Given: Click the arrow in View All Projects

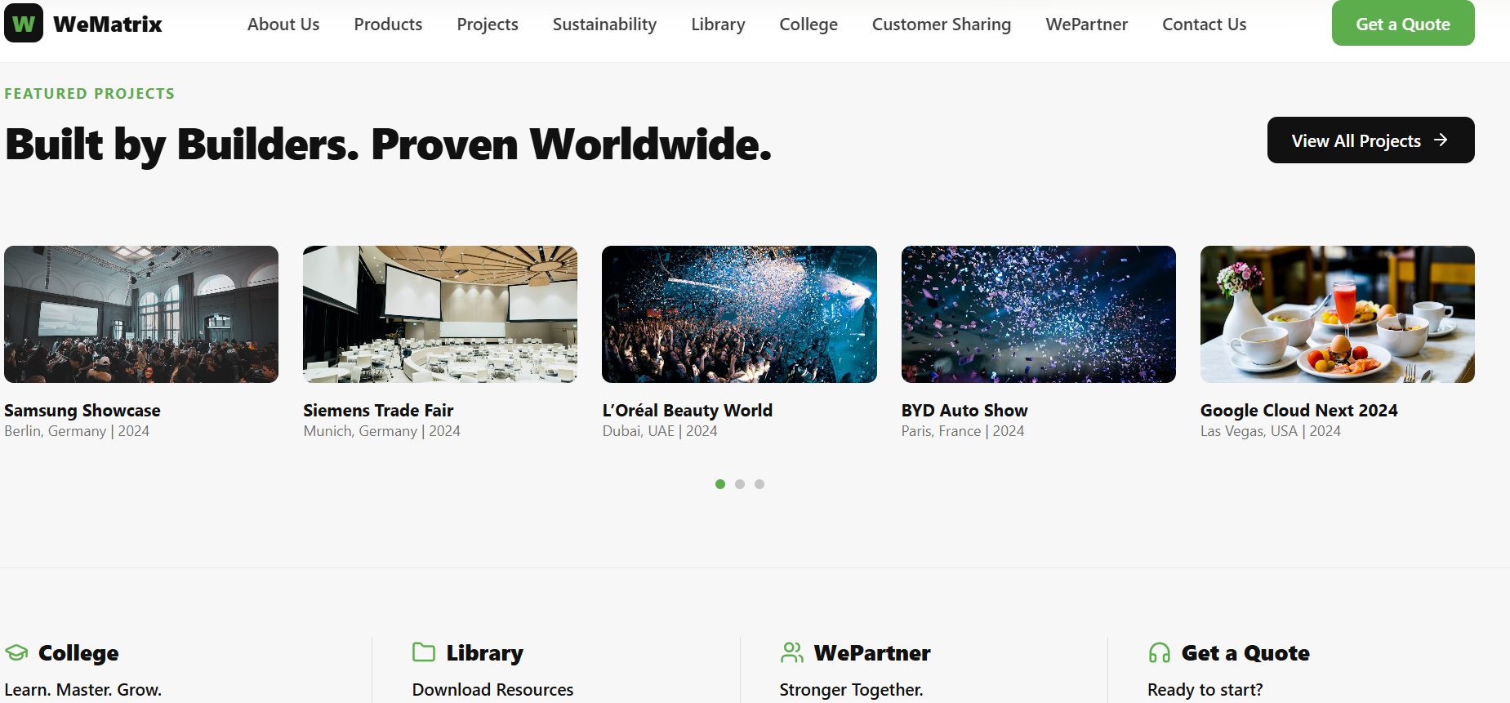Looking at the screenshot, I should pos(1441,140).
